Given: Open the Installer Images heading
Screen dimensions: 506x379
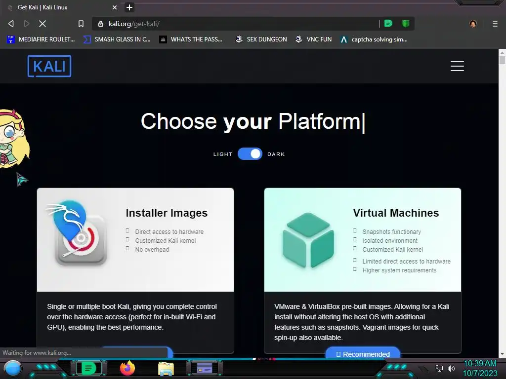Looking at the screenshot, I should 167,213.
